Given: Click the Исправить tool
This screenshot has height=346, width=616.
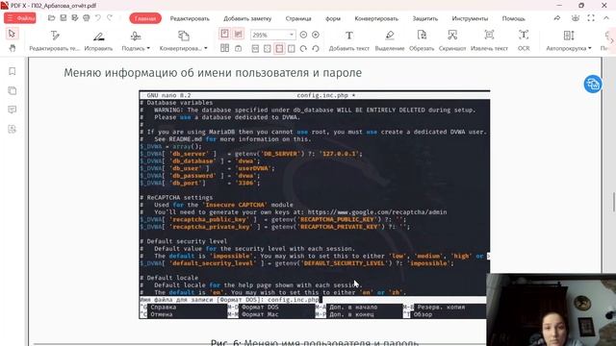Looking at the screenshot, I should click(98, 40).
